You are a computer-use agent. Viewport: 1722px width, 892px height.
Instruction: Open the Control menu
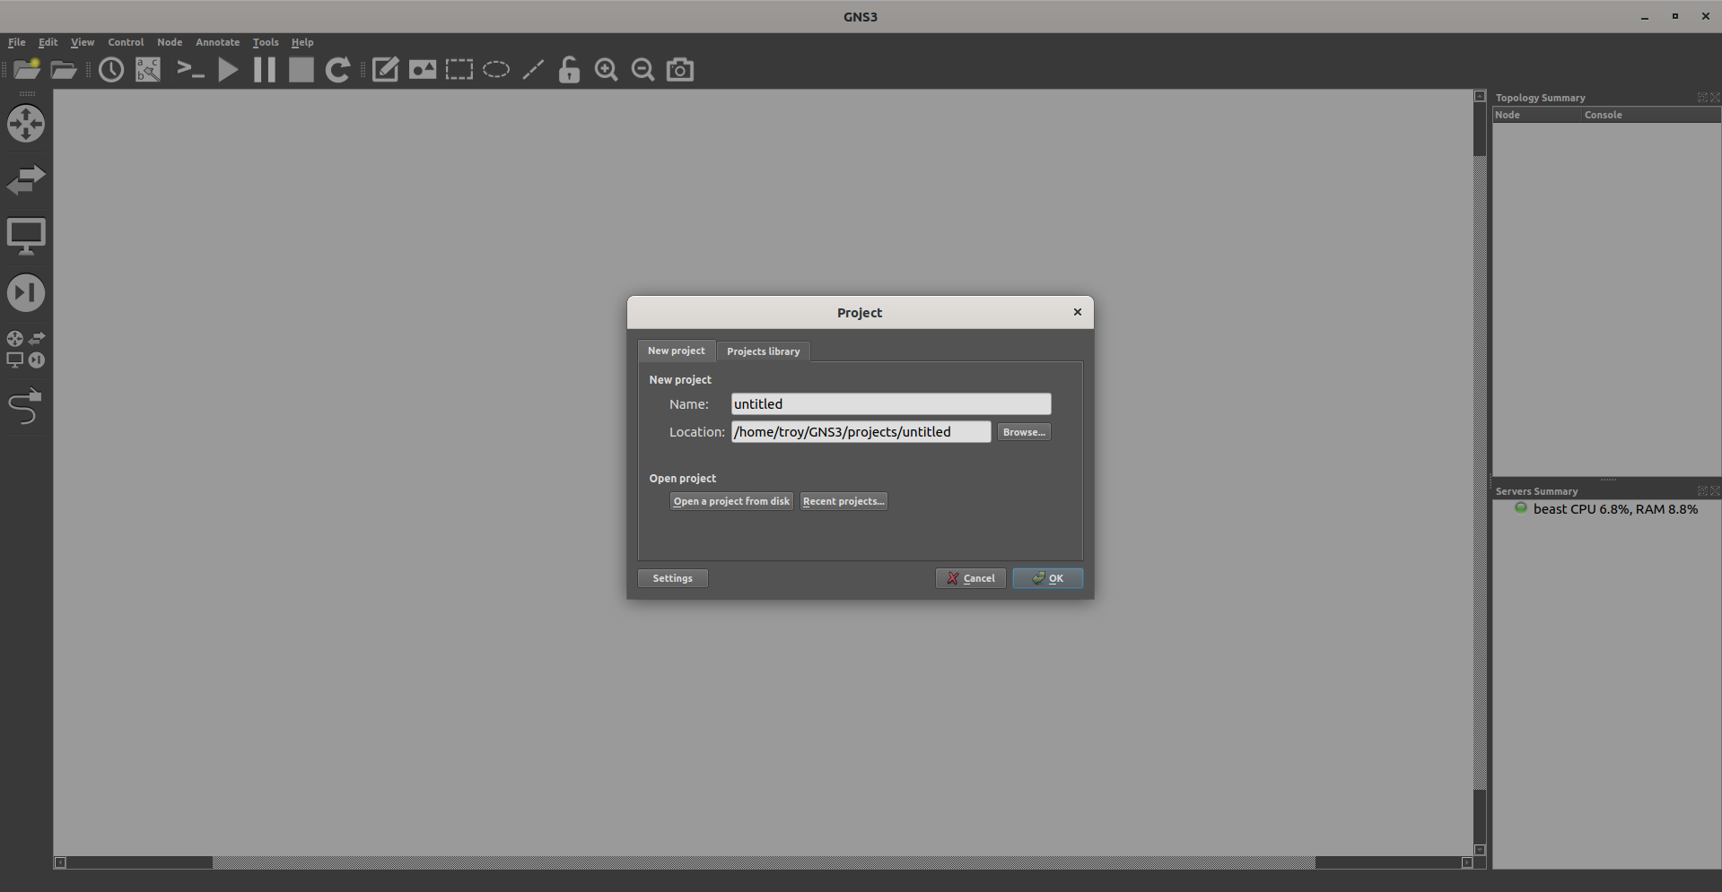(126, 42)
